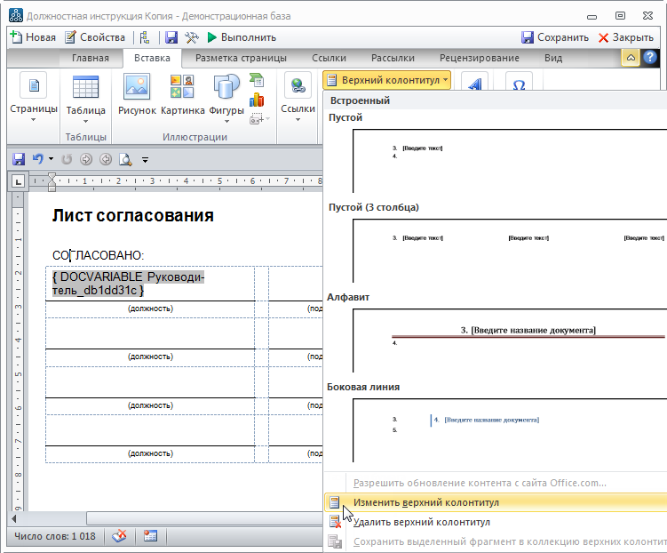Click the DOCVARIABLE Руководитель field
The image size is (667, 553).
click(128, 284)
